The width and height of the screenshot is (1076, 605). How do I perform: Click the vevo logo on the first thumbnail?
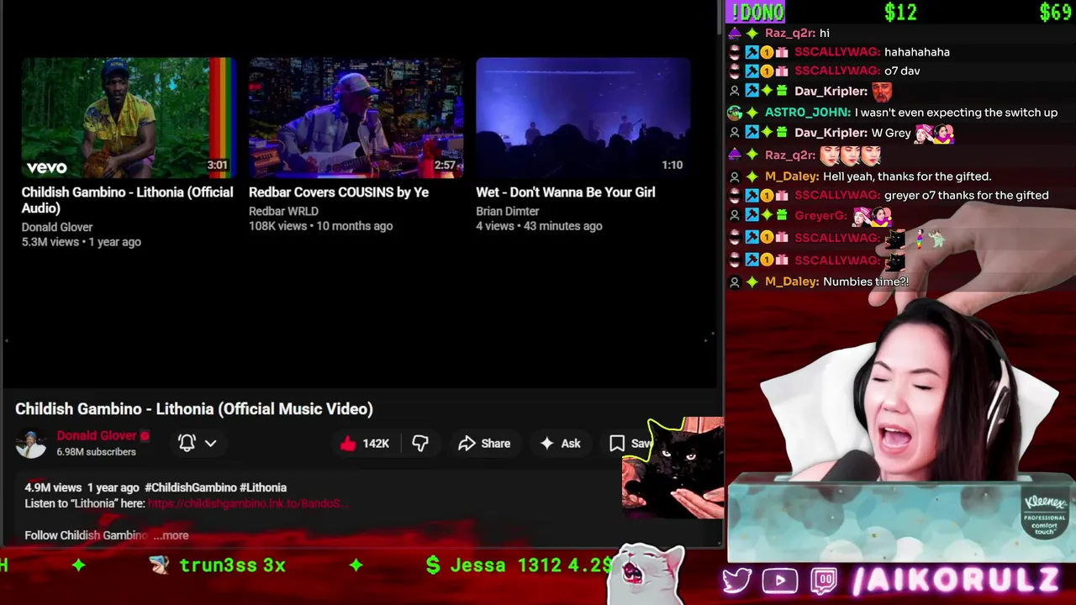point(46,168)
